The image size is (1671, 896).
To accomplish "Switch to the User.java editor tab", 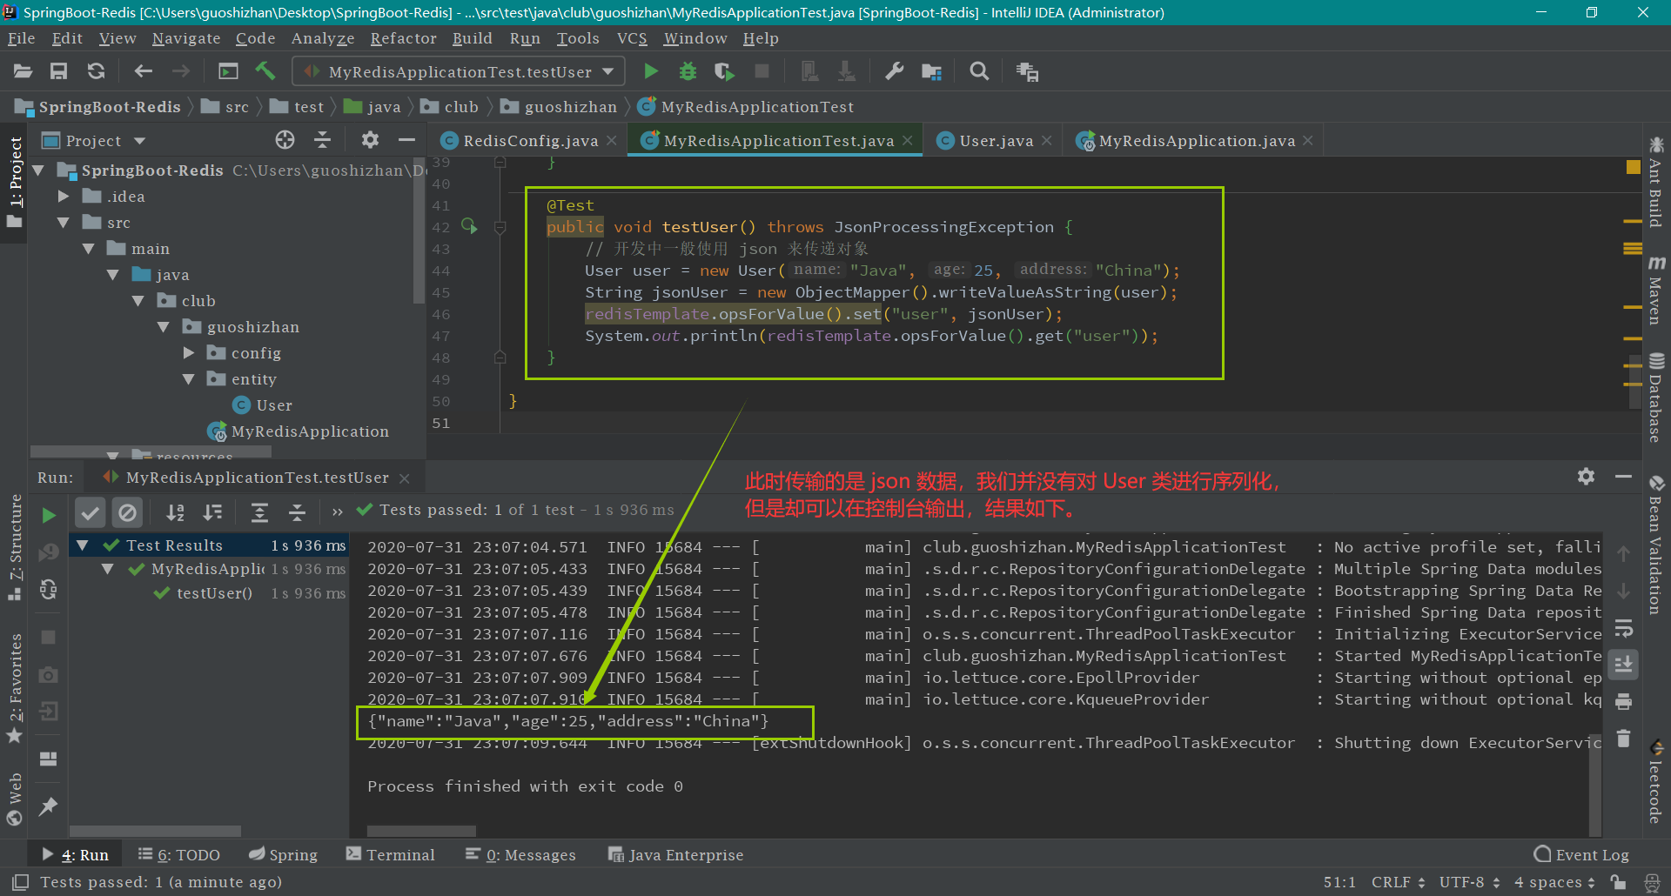I will pos(996,141).
